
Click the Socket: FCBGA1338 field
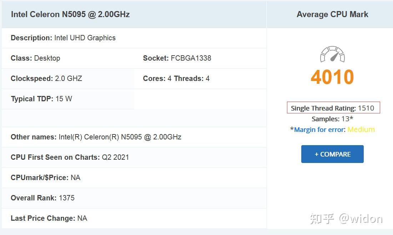177,58
